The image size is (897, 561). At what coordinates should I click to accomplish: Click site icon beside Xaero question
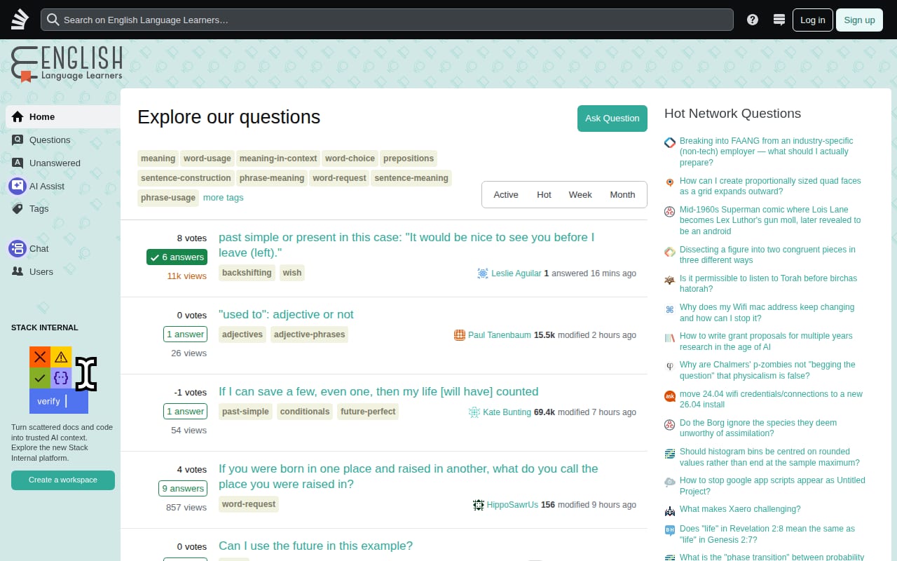click(x=670, y=511)
